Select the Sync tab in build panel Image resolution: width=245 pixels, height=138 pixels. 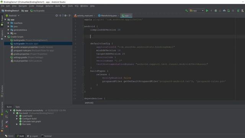(18, 107)
